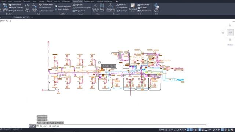
Task: Close the command line with X
Action: 31,126
